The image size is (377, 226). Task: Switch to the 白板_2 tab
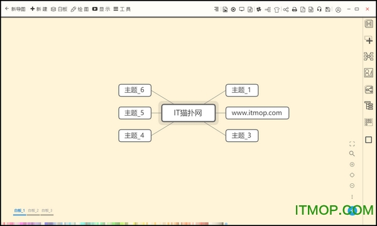33,211
